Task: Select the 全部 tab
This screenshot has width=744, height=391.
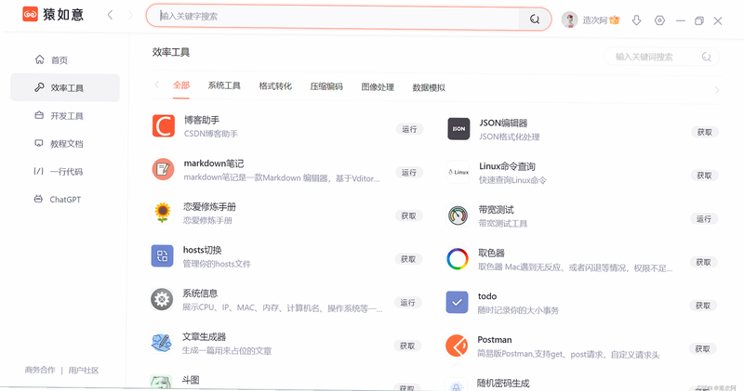Action: (x=181, y=85)
